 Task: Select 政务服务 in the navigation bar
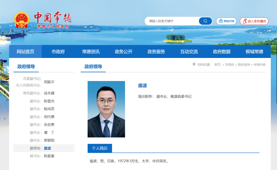click(156, 52)
